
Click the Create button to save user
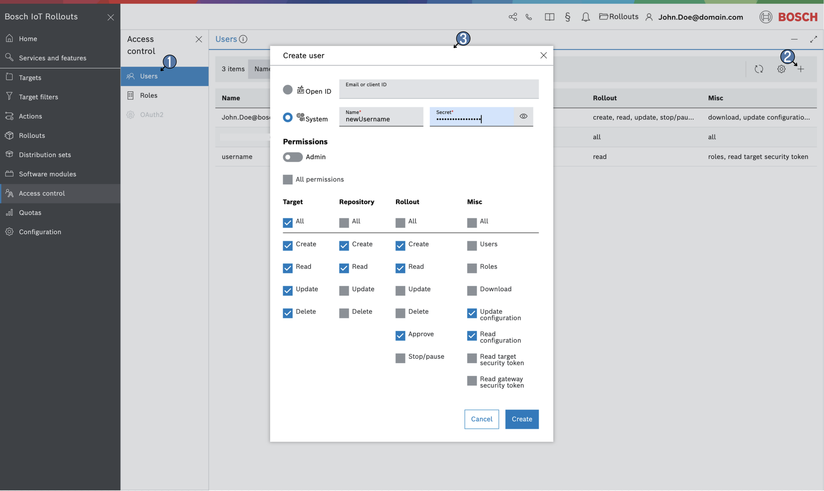tap(522, 419)
